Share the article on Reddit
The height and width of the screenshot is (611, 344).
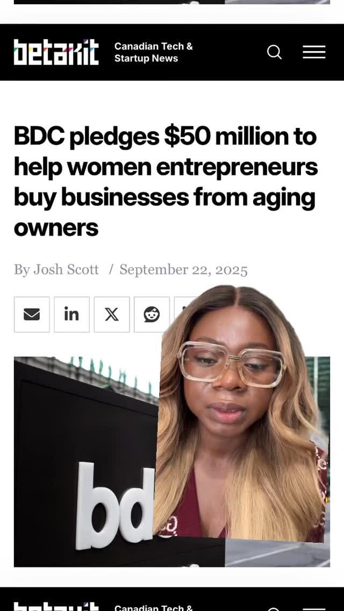[x=152, y=315]
